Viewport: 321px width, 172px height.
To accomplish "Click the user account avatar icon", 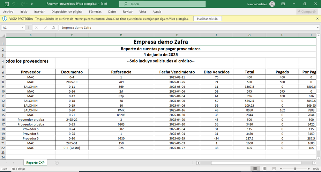I will 272,4.
